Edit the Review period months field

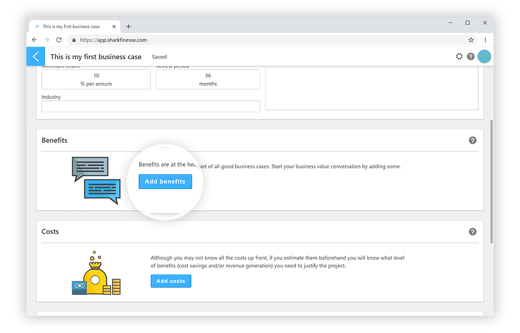[x=208, y=80]
